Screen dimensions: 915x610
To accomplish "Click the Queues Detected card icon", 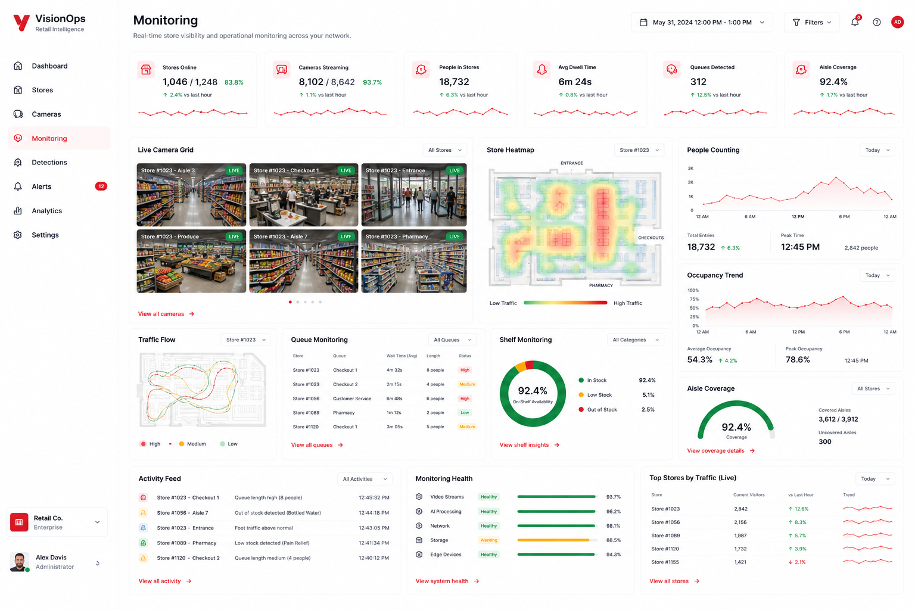I will 672,70.
